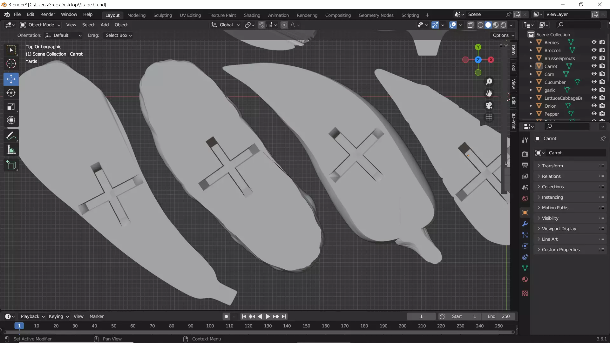The image size is (610, 343).
Task: Toggle camera view in viewport
Action: (x=489, y=105)
